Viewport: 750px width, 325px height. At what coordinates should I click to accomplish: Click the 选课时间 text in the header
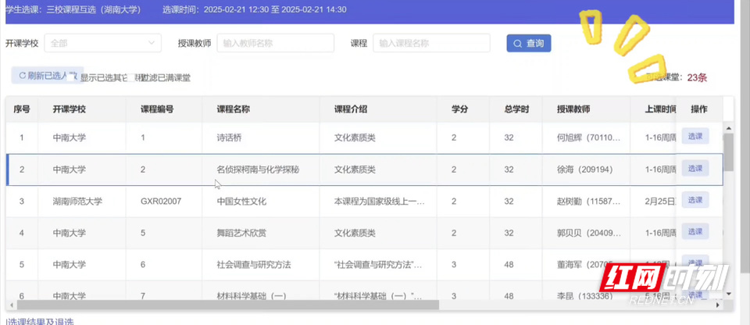[255, 9]
